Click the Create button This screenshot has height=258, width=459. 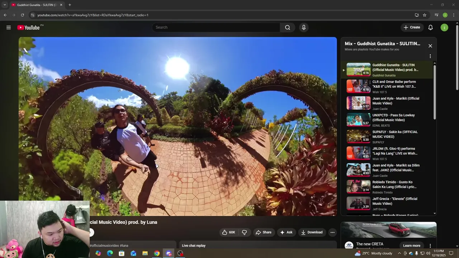pos(412,28)
